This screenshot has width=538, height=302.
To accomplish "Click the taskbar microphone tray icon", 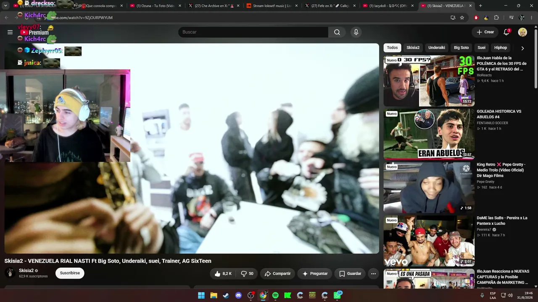I will (482, 295).
